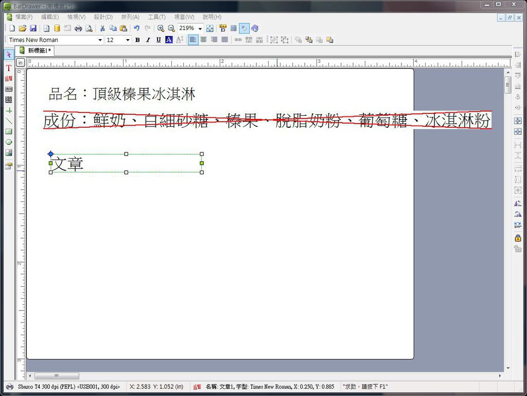The image size is (527, 396).
Task: Toggle ruler display icon
Action: (223, 28)
